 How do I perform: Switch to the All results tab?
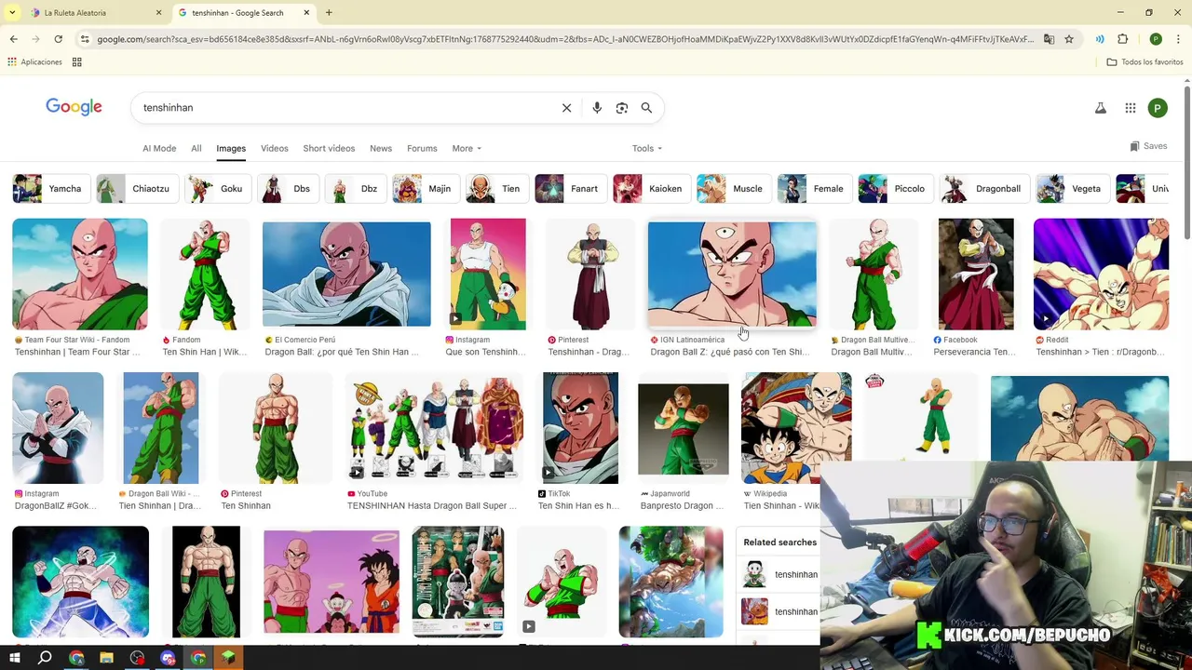click(x=196, y=148)
